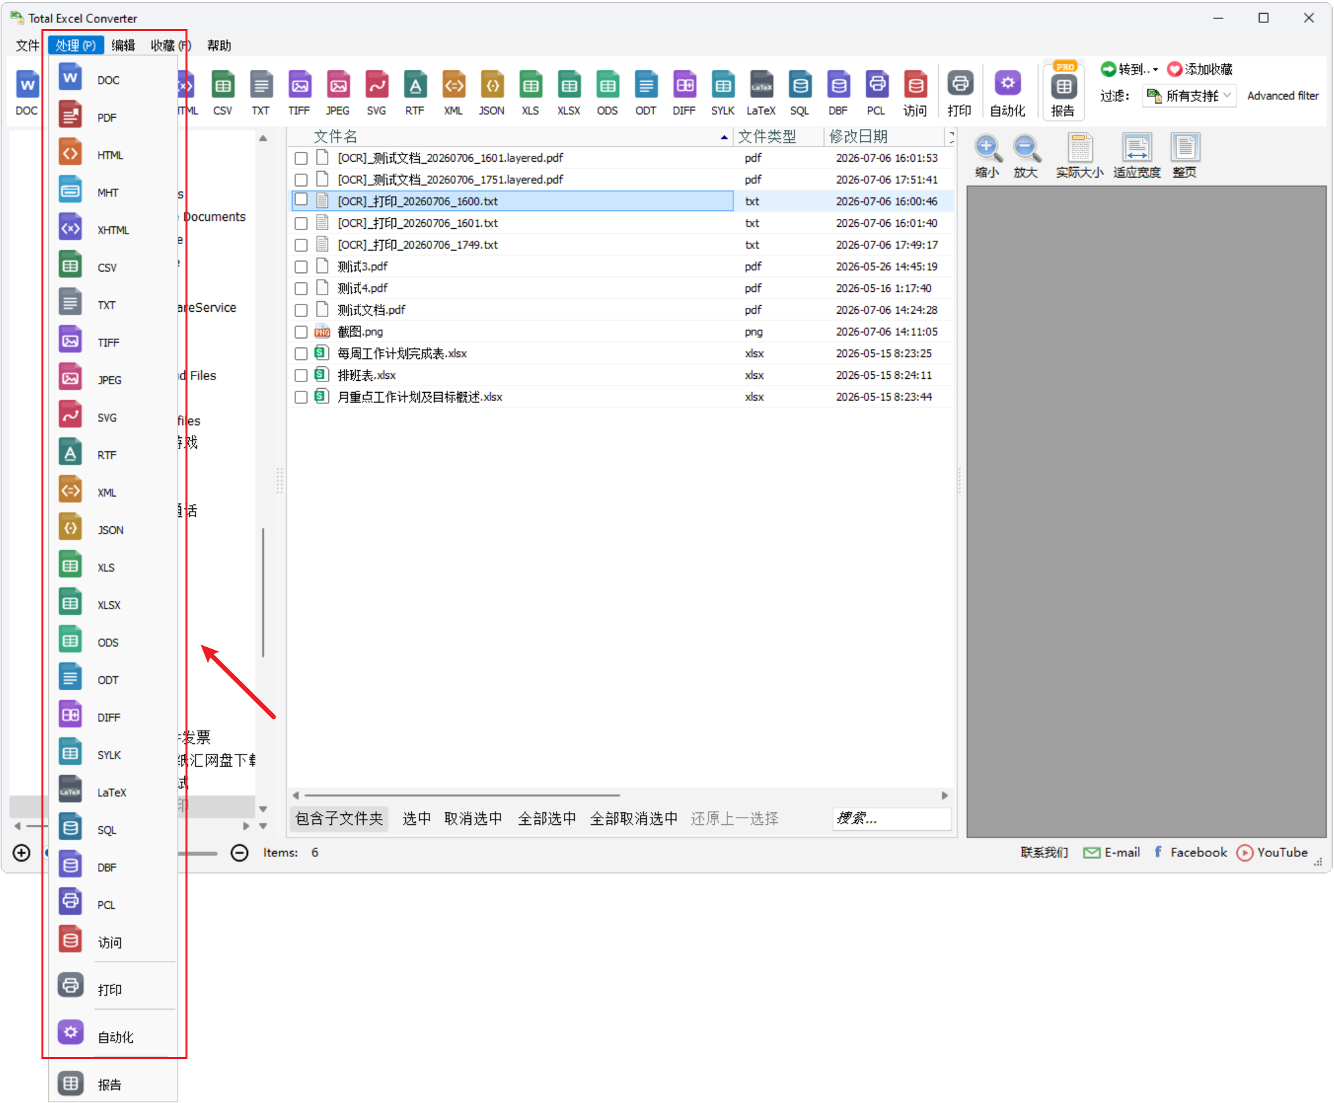Tick the checkbox for [OCR]_打印_20260706_1749.txt

(301, 245)
